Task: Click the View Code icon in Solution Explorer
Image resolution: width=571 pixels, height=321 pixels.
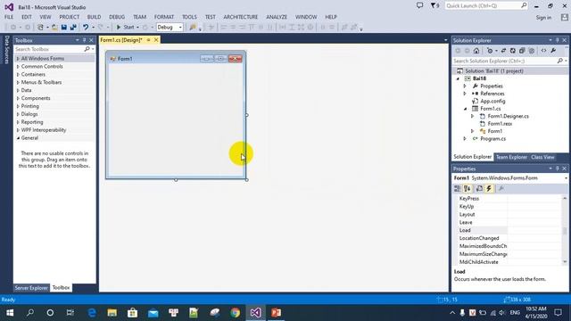Action: coord(543,51)
